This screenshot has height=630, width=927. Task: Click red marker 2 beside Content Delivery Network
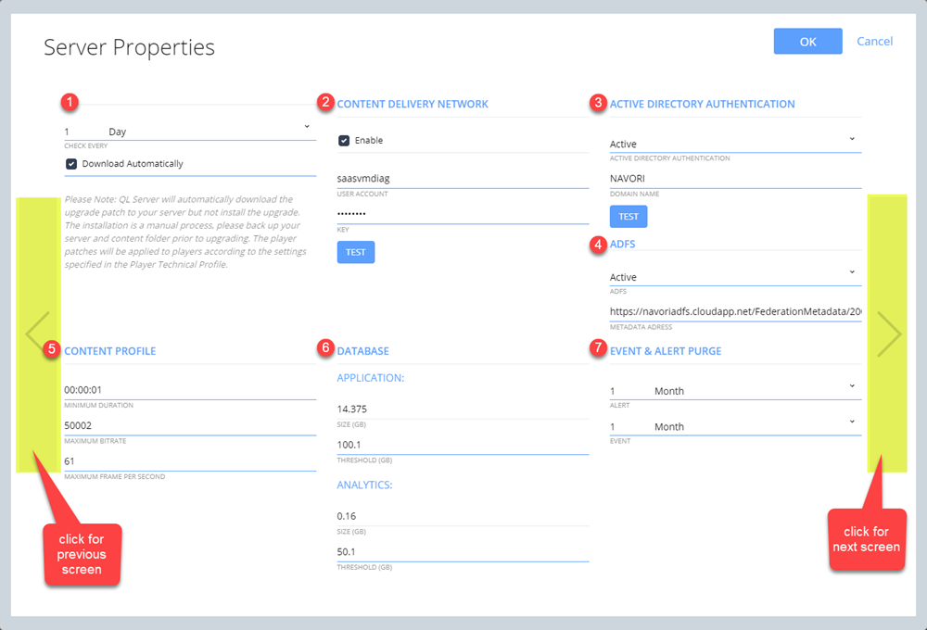(324, 103)
